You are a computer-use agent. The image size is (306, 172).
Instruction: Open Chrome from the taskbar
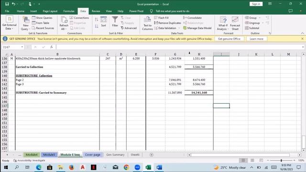[126, 167]
